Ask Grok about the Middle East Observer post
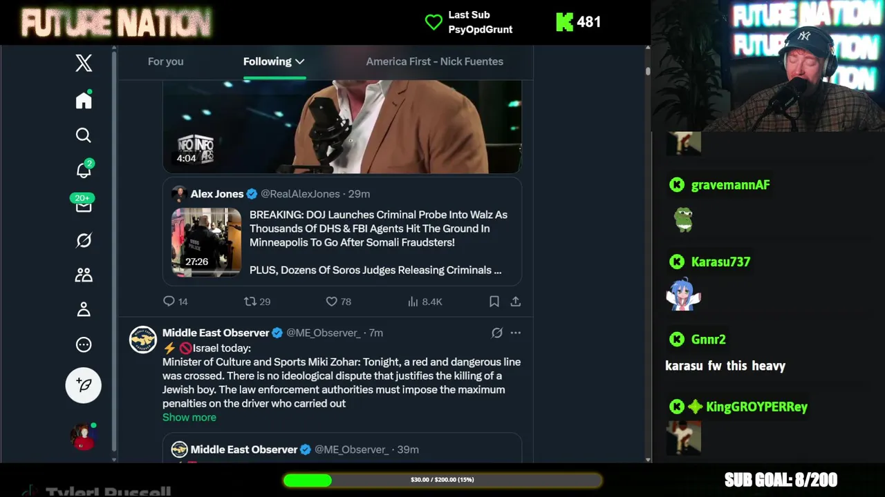 point(496,333)
